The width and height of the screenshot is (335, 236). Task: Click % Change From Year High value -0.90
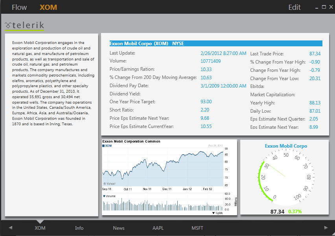click(x=315, y=62)
